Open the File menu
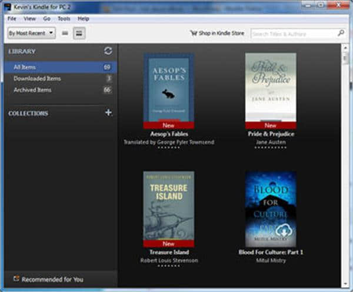 pyautogui.click(x=12, y=19)
